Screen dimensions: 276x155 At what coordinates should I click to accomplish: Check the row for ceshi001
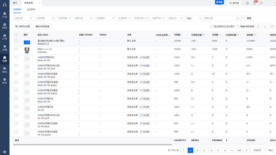pos(16,49)
